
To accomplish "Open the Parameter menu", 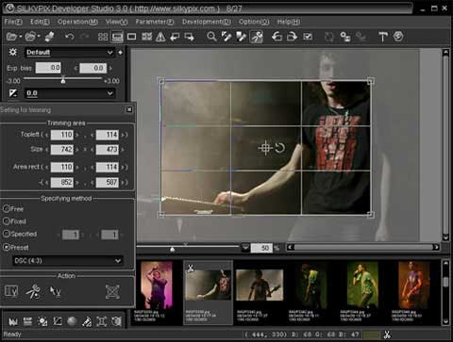I will point(155,22).
